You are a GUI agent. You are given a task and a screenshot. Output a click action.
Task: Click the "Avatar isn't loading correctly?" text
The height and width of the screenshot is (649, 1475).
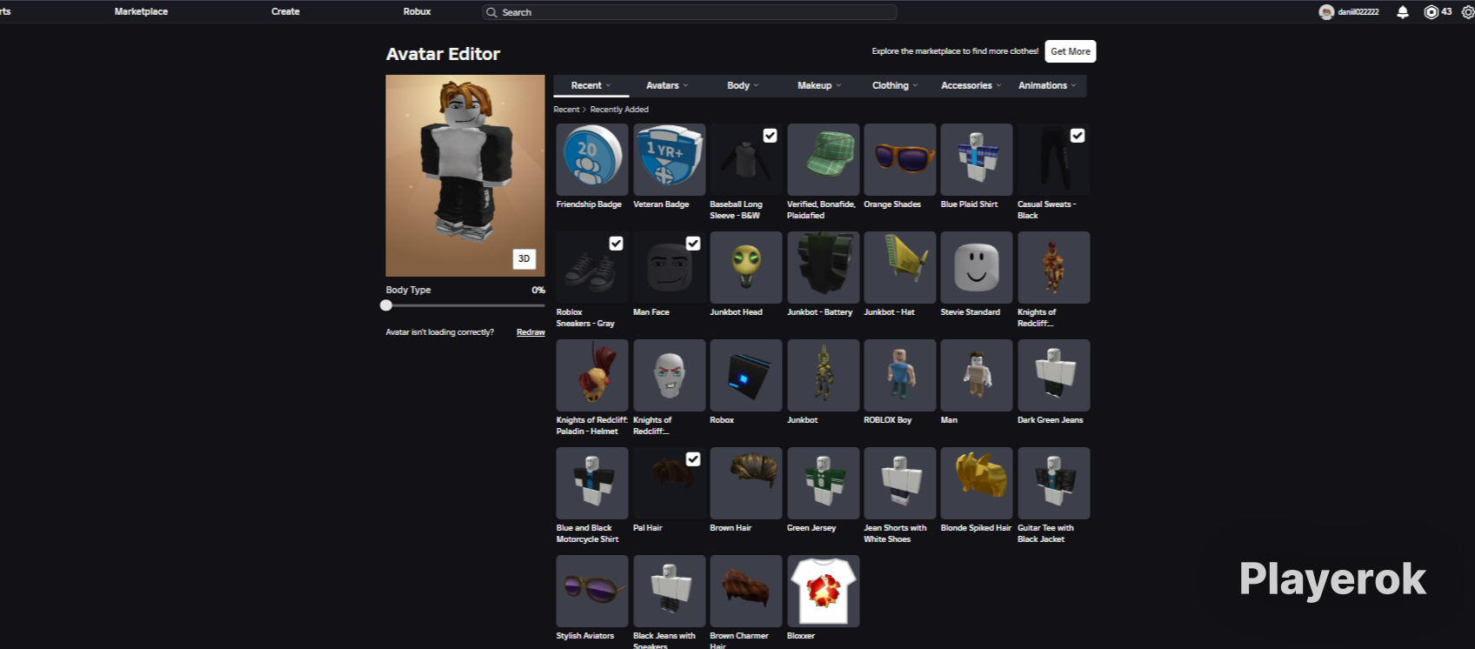(x=440, y=332)
